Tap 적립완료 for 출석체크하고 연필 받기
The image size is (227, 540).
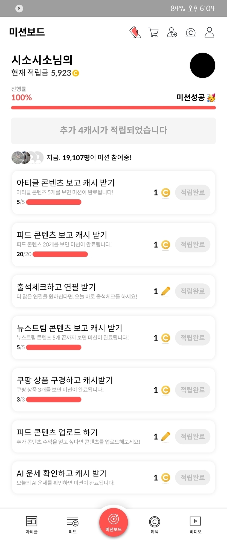click(x=193, y=291)
